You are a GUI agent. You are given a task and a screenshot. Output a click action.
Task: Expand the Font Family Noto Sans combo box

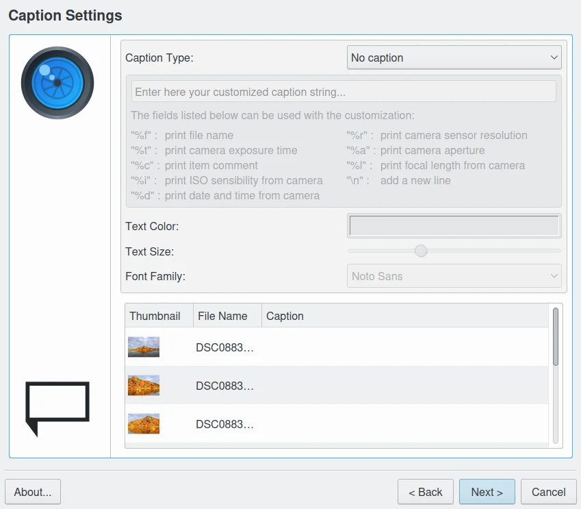pos(454,276)
